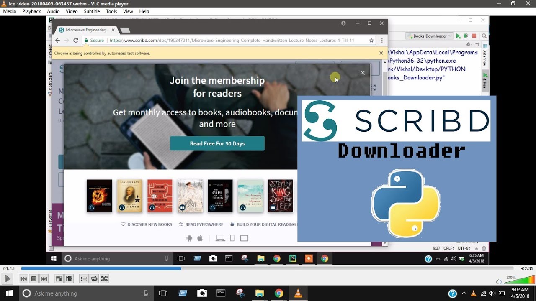Open the VLC Audio menu

click(53, 11)
